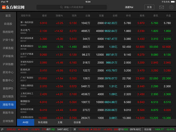Sort by the 最新 column header

pyautogui.click(x=44, y=16)
